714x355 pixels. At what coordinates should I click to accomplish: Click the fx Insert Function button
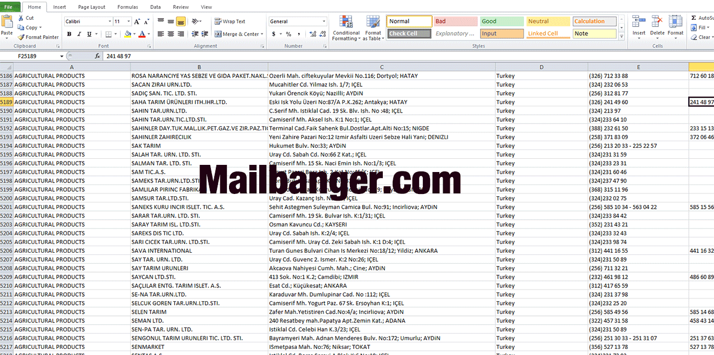point(97,56)
